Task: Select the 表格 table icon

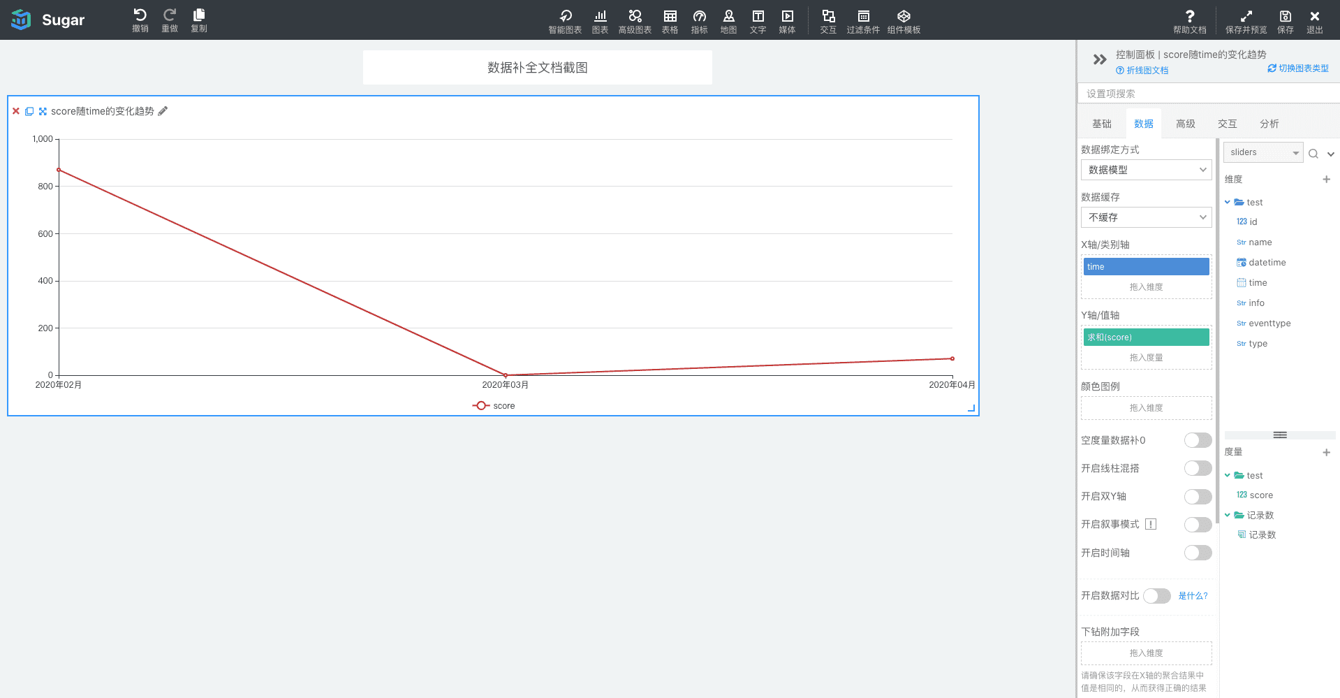Action: pos(670,21)
